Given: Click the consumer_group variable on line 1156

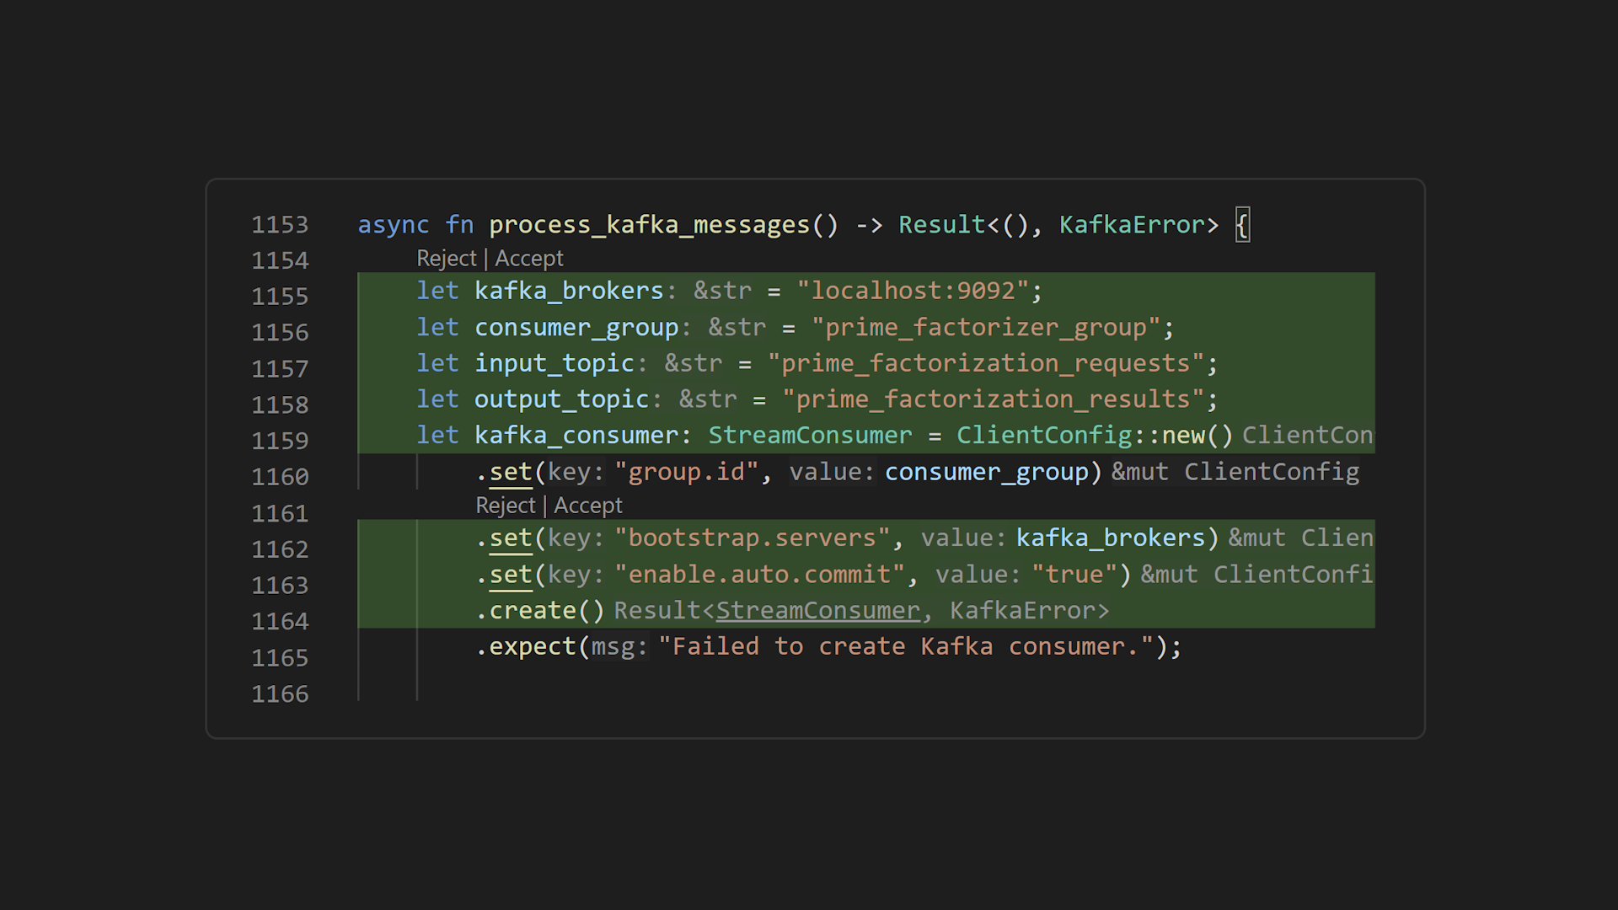Looking at the screenshot, I should [x=576, y=327].
